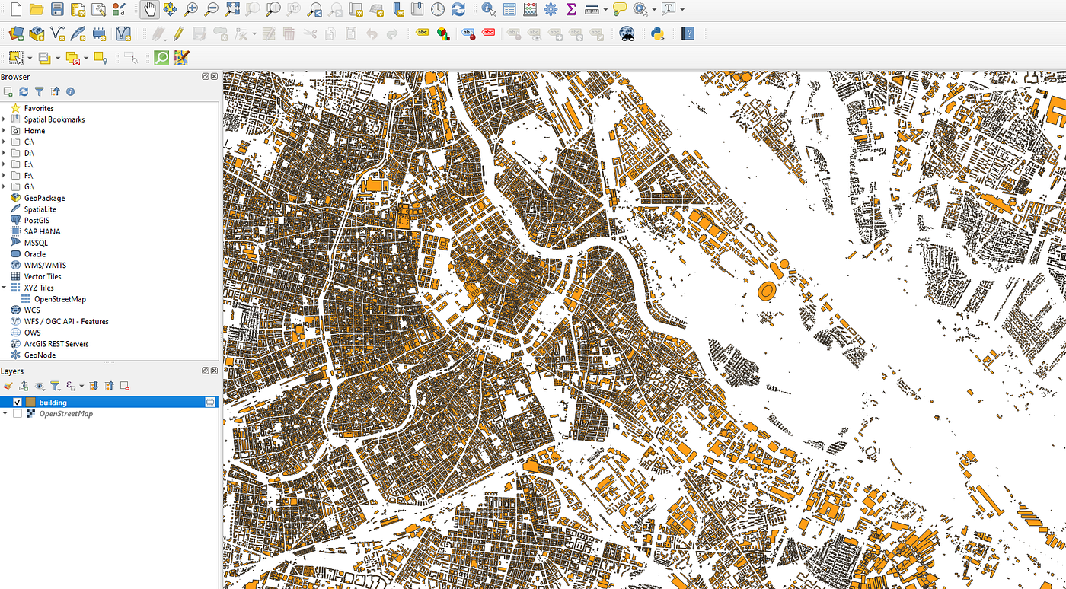Select the Zoom Out magnifier tool
The image size is (1066, 589).
click(211, 9)
